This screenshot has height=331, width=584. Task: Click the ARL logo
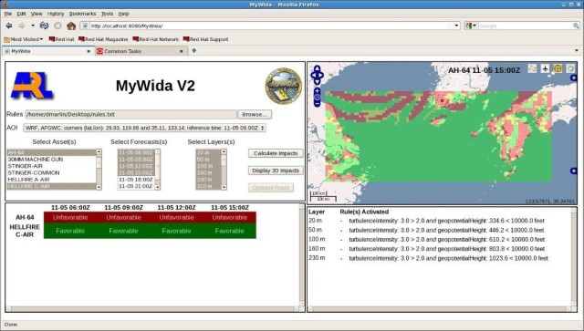pyautogui.click(x=32, y=86)
